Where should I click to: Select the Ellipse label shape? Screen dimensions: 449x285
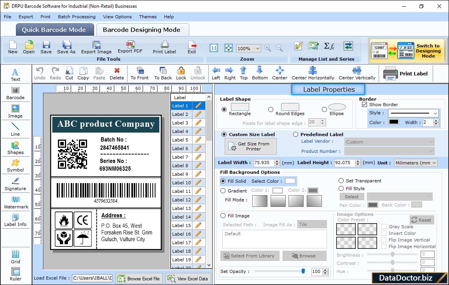[x=324, y=109]
